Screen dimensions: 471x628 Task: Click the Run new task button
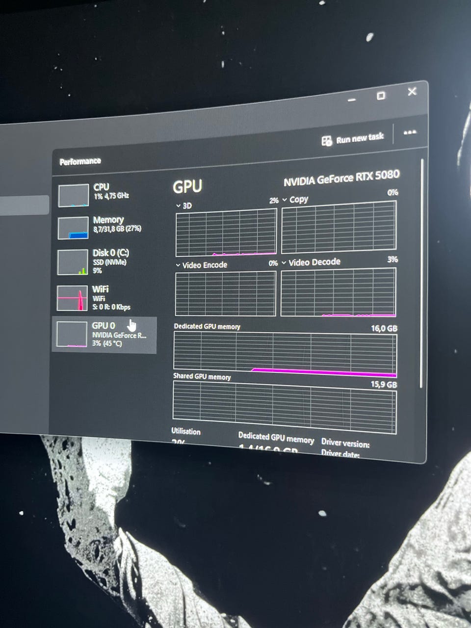click(x=352, y=139)
